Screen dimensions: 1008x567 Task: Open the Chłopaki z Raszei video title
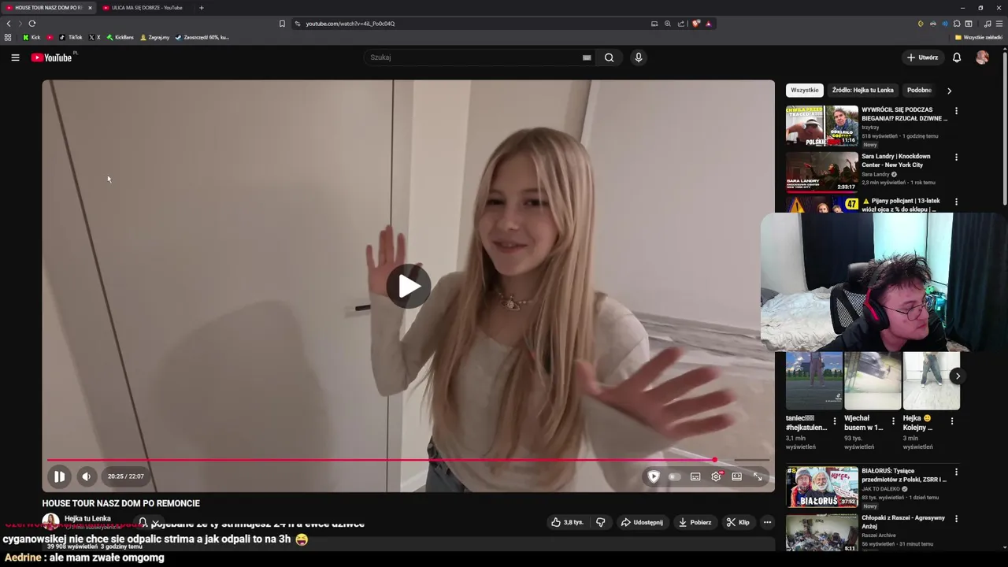[x=903, y=522]
